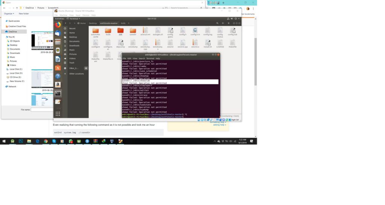Open the Search menu in terminal window
This screenshot has height=205, width=385.
[142, 58]
